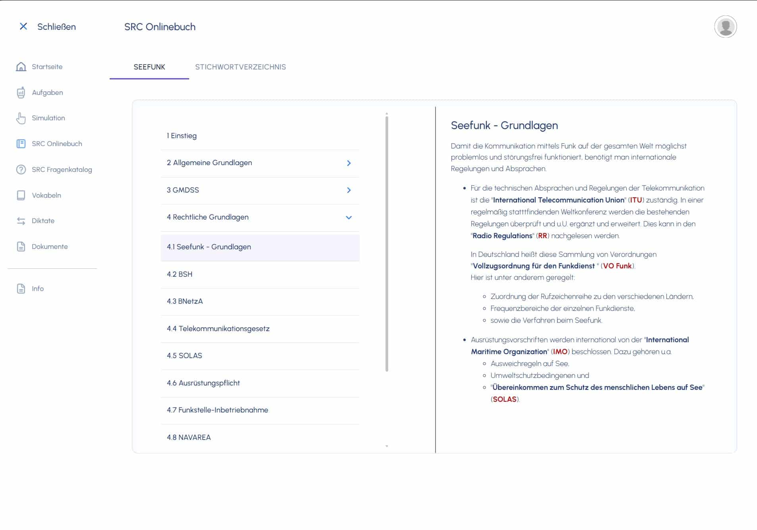Viewport: 757px width, 530px height.
Task: Click the Simulation hand pointer icon
Action: coord(21,118)
